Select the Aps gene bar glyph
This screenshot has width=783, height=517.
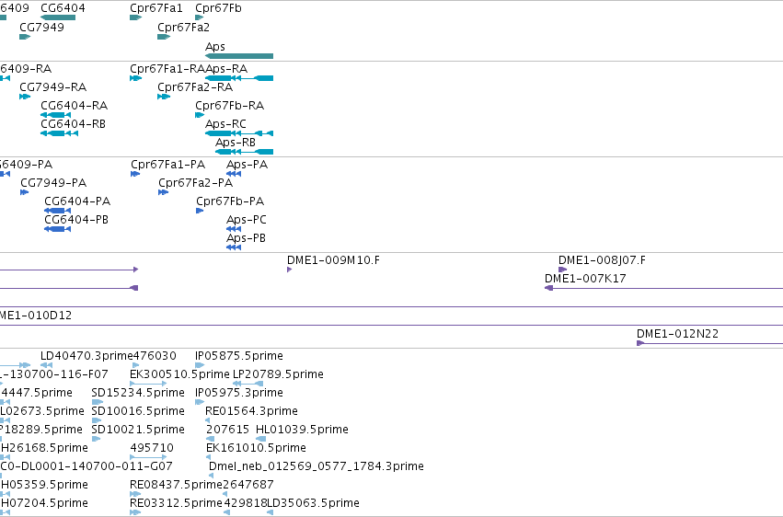239,56
